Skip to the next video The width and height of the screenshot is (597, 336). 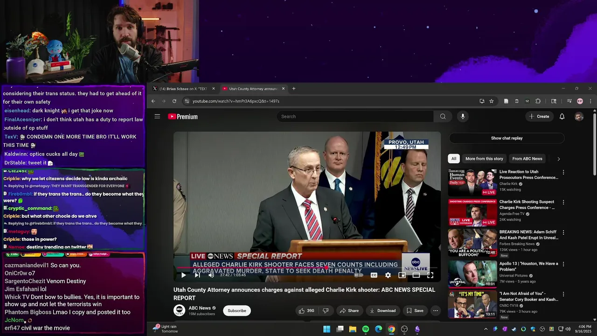[197, 275]
